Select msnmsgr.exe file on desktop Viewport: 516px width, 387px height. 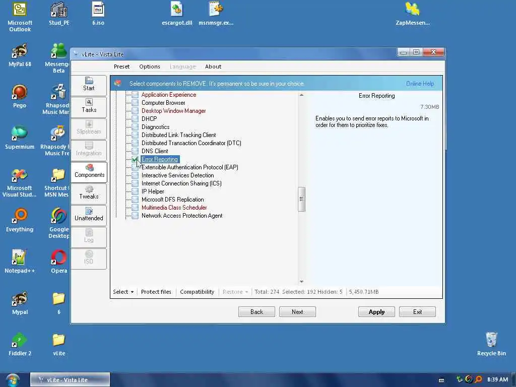coord(216,14)
